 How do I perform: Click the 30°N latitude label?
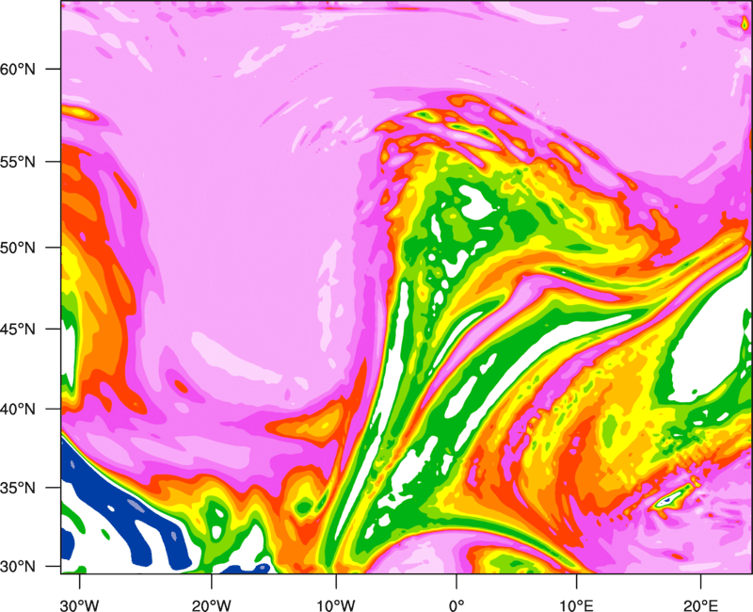pos(18,567)
